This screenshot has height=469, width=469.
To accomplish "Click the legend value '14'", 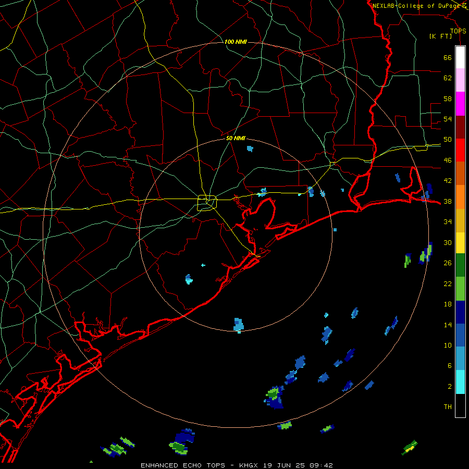I will click(448, 325).
